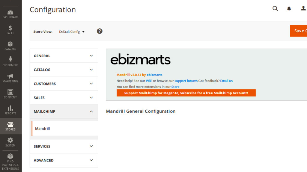The image size is (307, 172).
Task: Click the Wiki help link
Action: point(149,81)
